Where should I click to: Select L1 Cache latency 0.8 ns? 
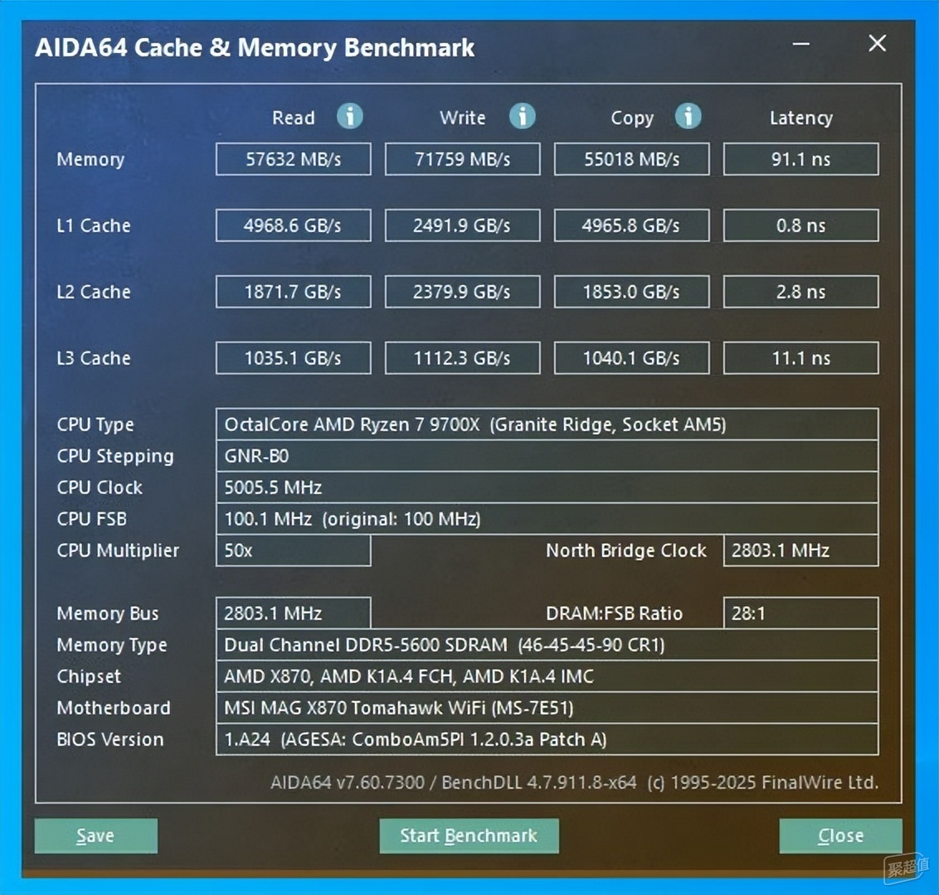pyautogui.click(x=801, y=225)
